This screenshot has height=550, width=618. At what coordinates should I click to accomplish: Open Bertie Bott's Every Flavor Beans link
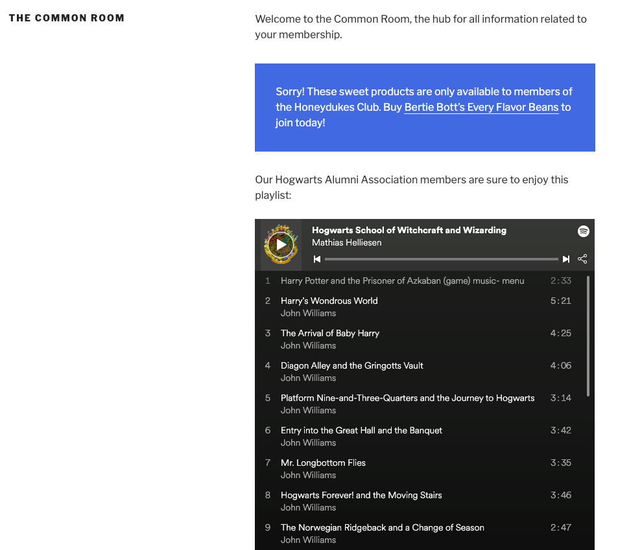point(481,107)
